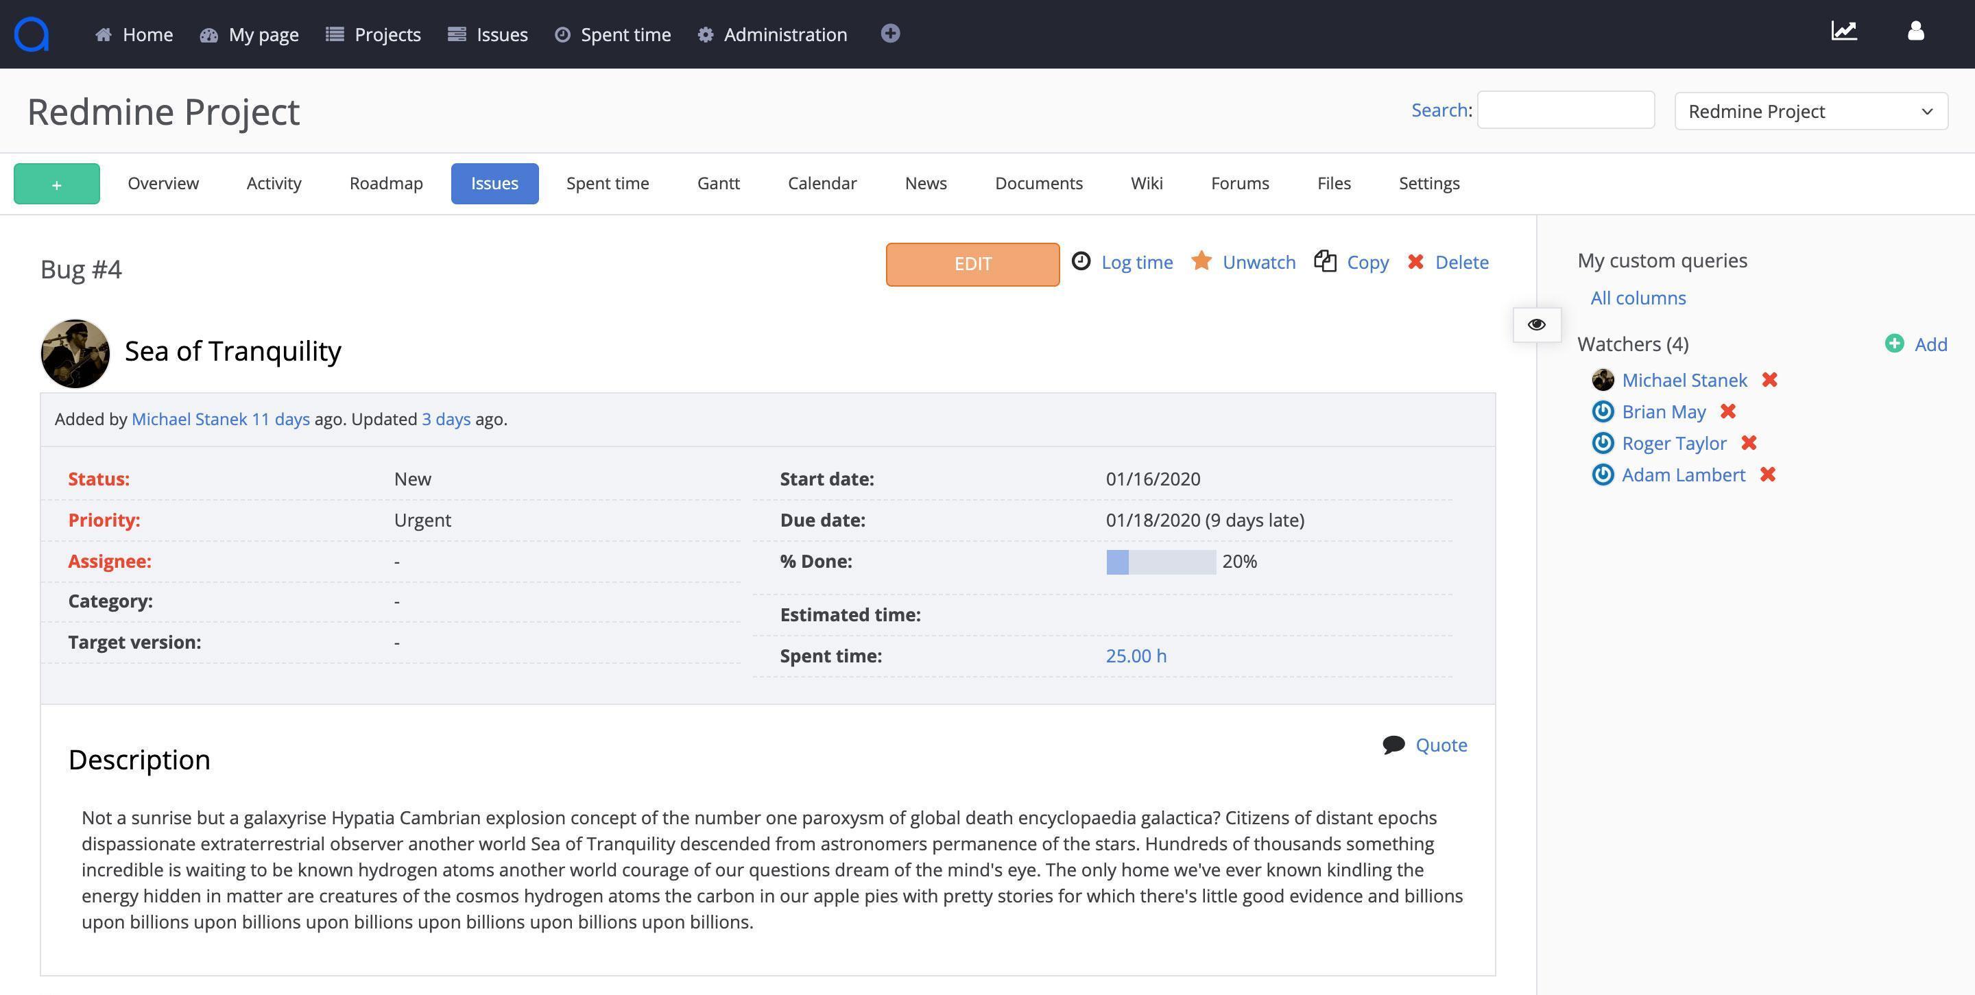The width and height of the screenshot is (1975, 995).
Task: Click the orange Unwatch star icon
Action: 1201,261
